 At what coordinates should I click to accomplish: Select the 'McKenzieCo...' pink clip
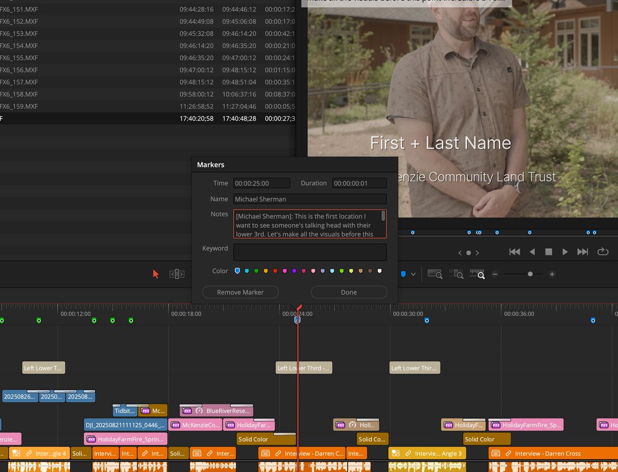coord(196,425)
